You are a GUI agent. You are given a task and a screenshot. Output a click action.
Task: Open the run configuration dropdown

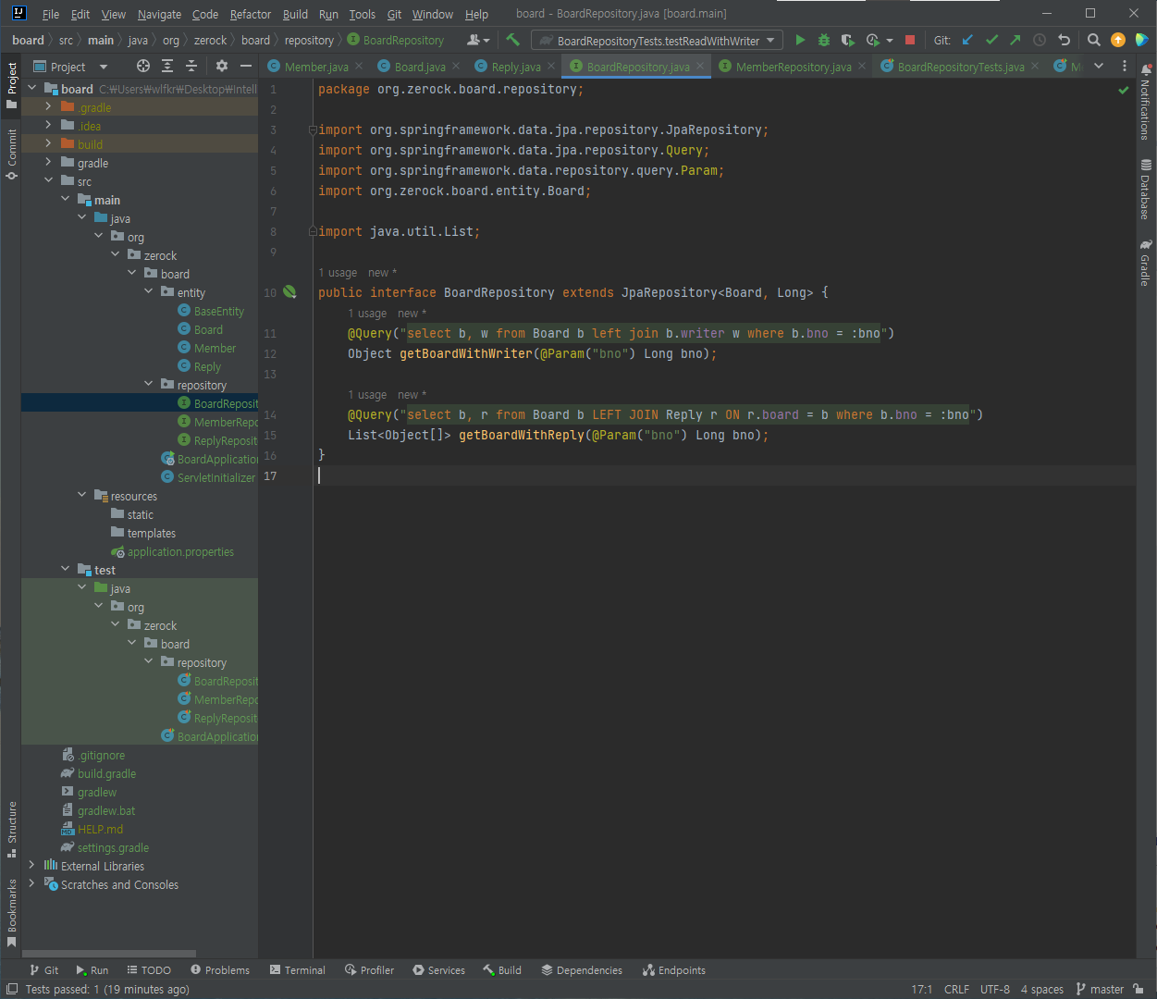658,40
